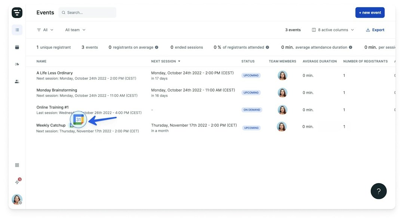Screen dimensions: 404x222
Task: Open the help question mark button
Action: click(x=379, y=191)
